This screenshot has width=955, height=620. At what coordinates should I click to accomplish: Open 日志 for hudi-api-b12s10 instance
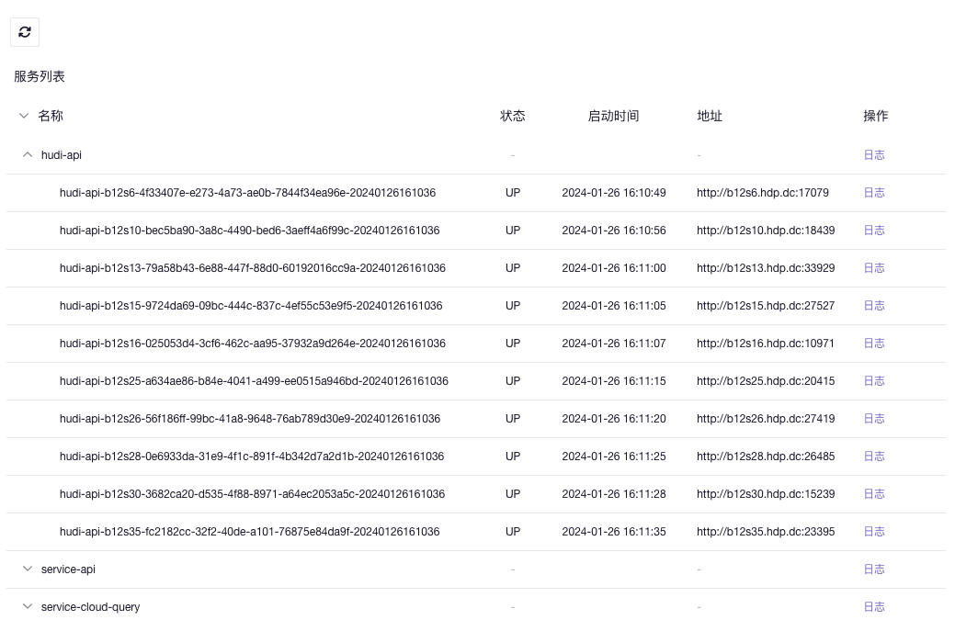tap(873, 231)
